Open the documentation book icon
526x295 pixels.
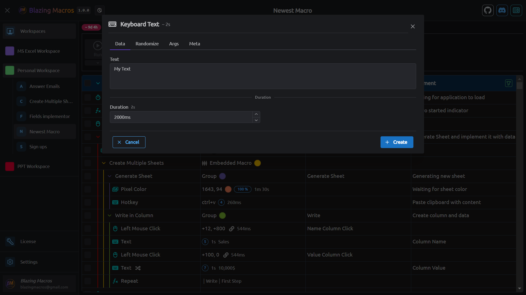(x=516, y=10)
